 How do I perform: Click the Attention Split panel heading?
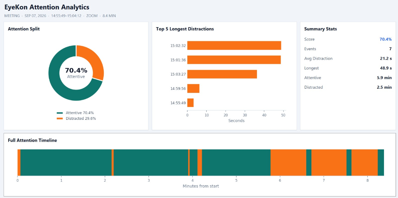pos(24,29)
